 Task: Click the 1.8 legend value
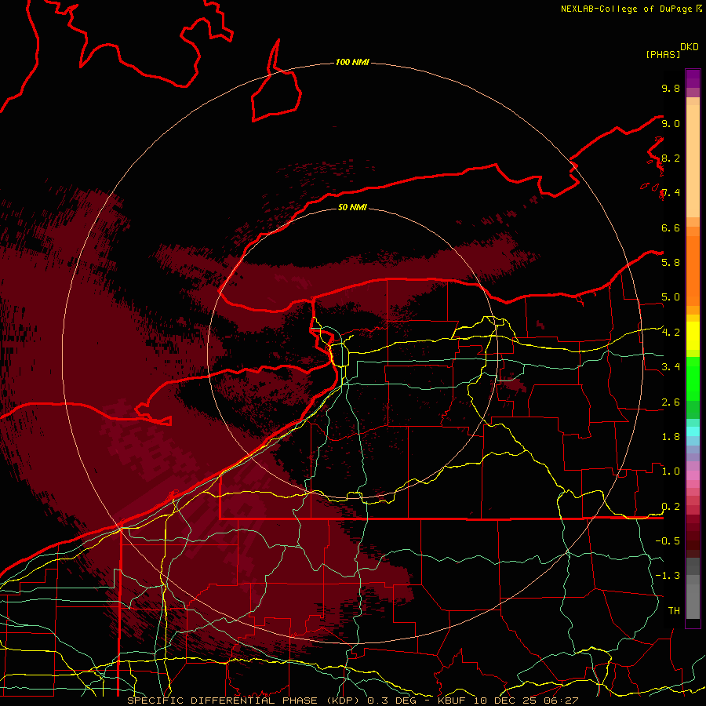tap(671, 436)
